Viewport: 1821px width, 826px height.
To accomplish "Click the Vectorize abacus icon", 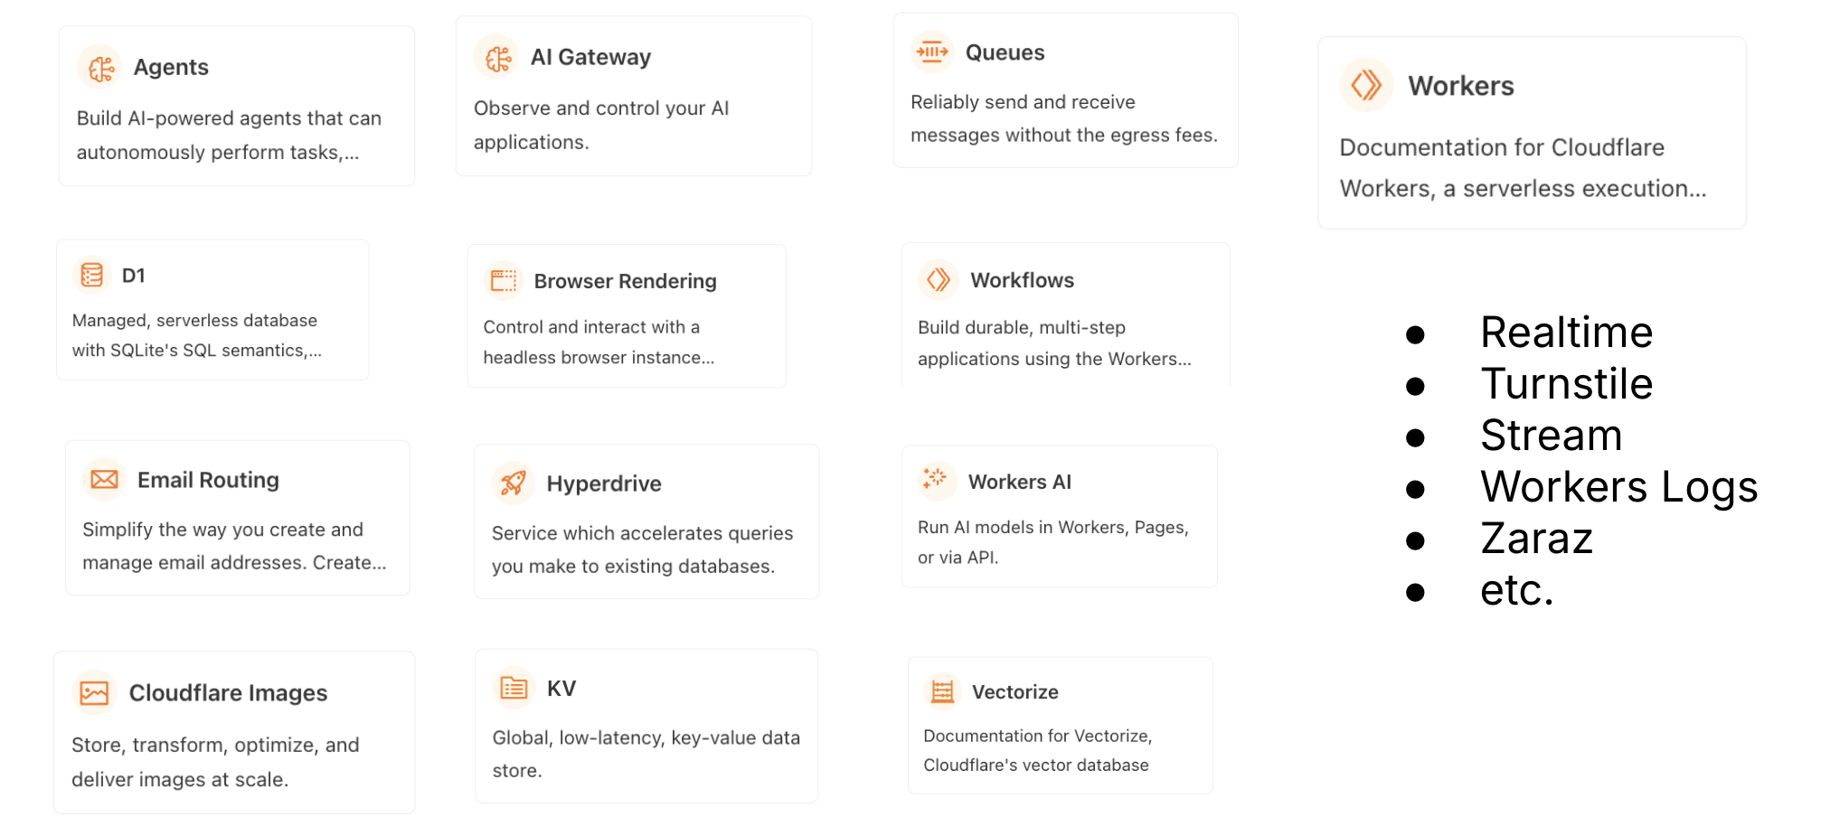I will (942, 692).
